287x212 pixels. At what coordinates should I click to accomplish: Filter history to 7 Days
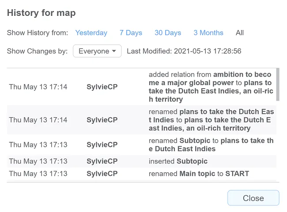click(x=131, y=33)
